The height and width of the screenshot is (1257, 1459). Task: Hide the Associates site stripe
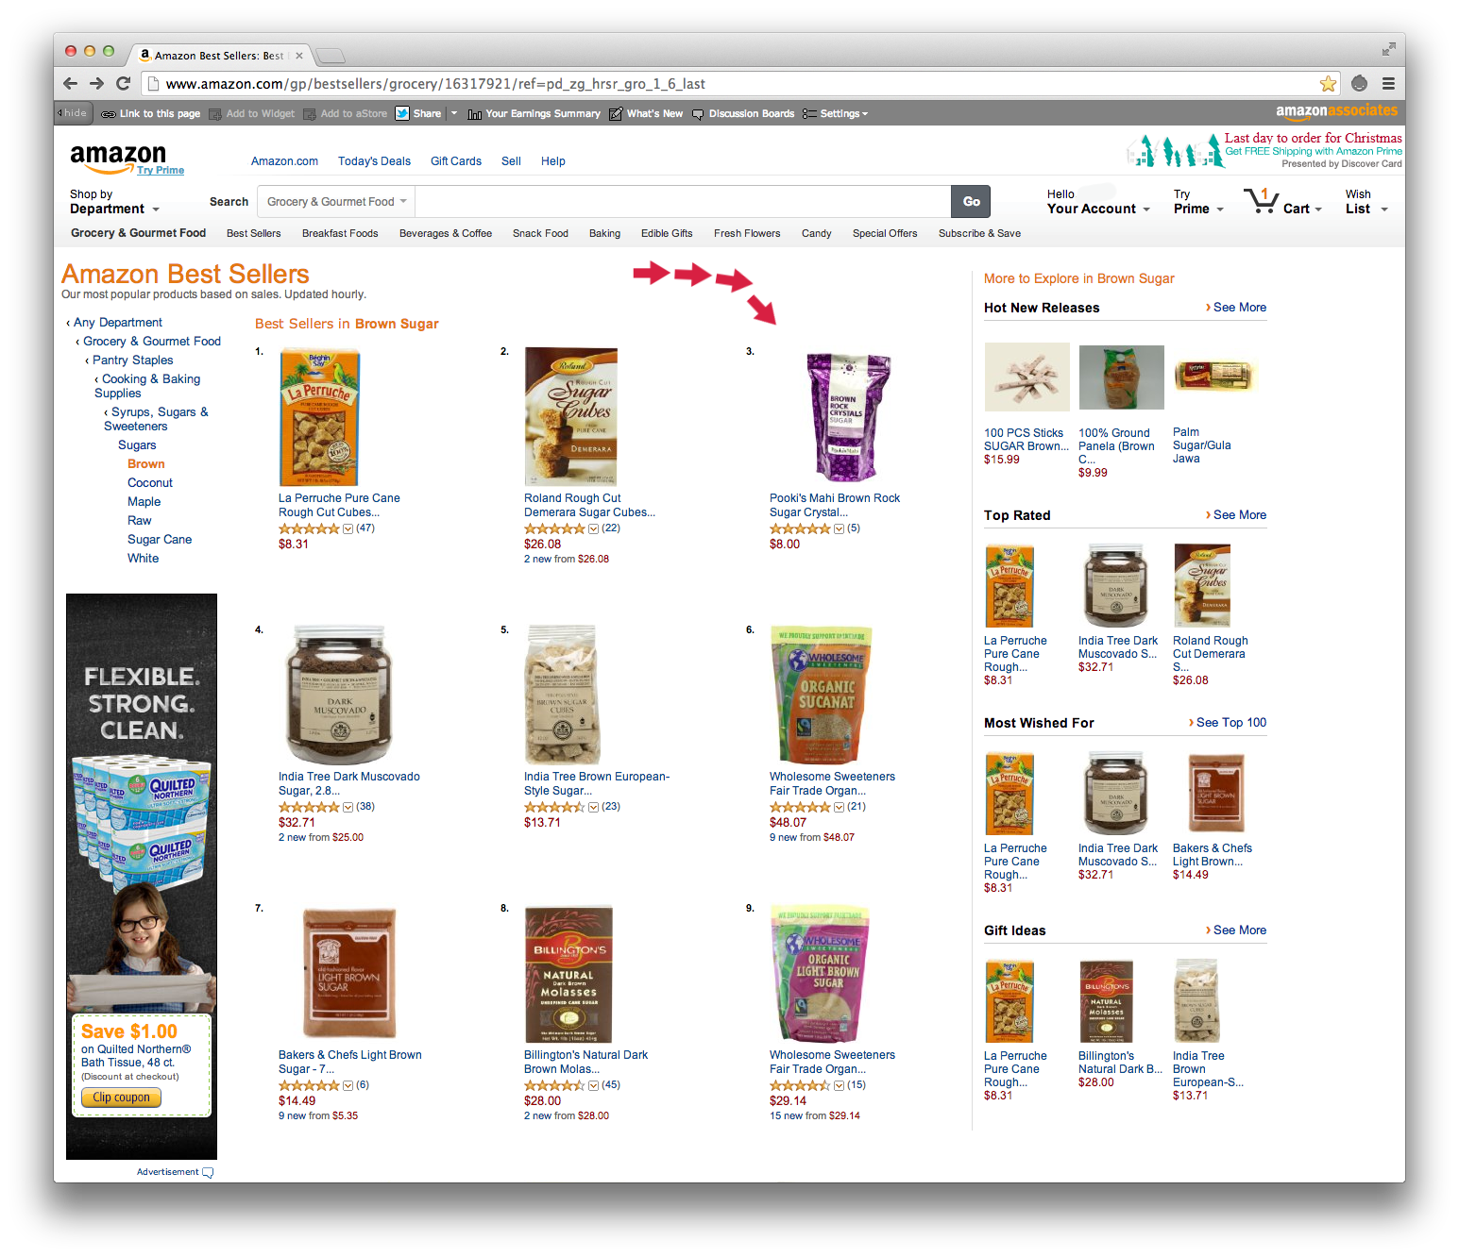coord(73,113)
